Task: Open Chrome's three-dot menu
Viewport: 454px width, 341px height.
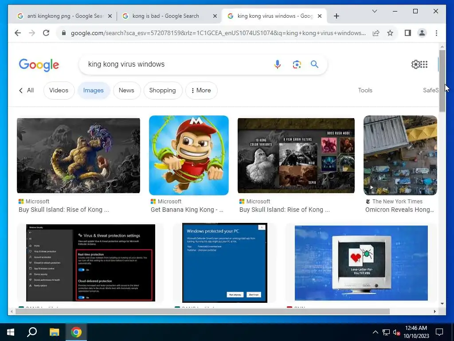Action: tap(436, 33)
